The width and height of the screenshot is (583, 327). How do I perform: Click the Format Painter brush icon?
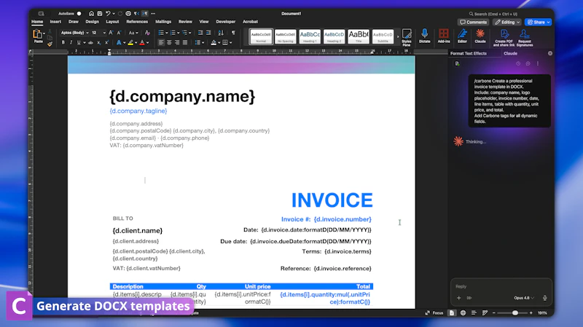50,44
